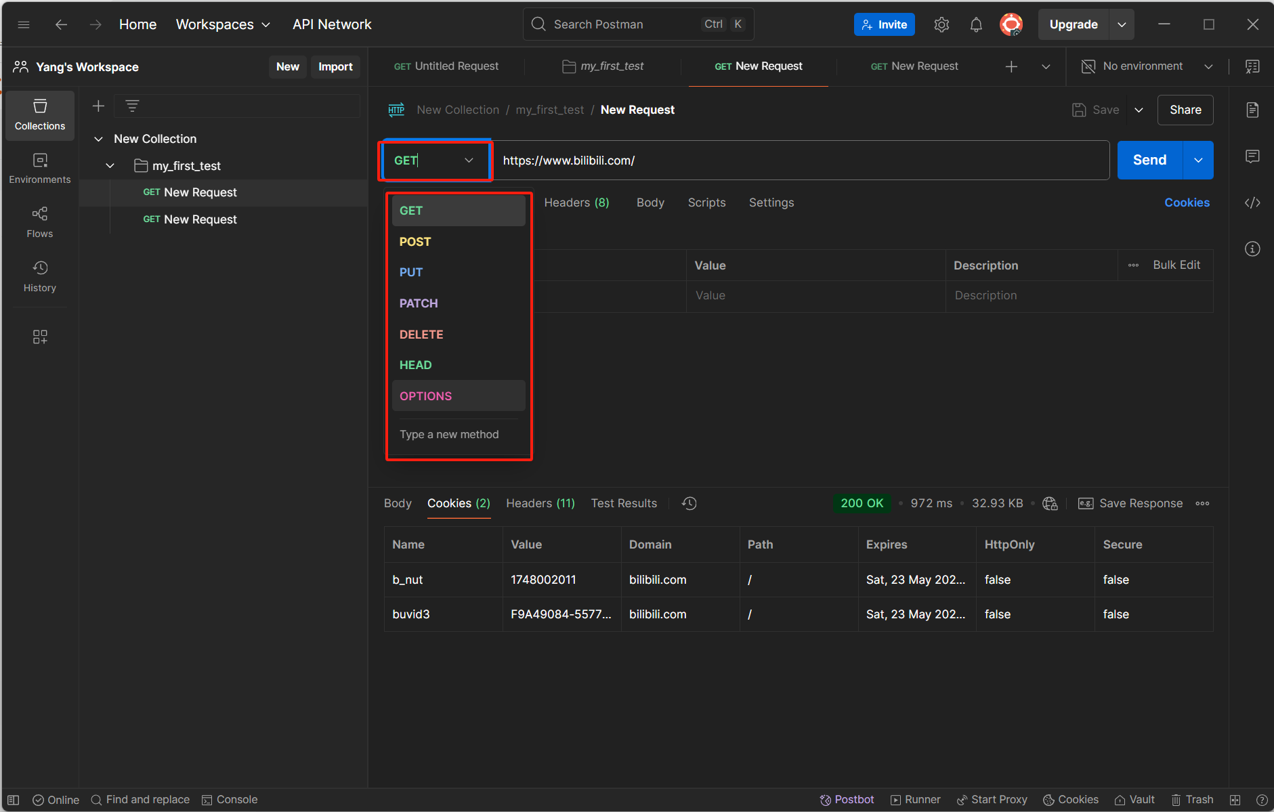Screen dimensions: 1274x812
Task: Click the request URL field
Action: point(801,161)
